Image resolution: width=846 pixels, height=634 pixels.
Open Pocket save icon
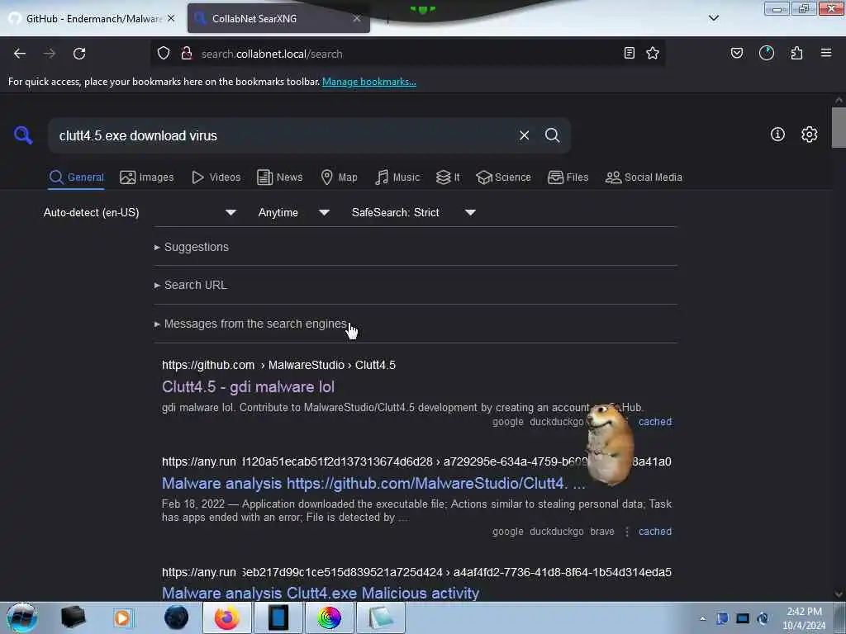point(737,53)
